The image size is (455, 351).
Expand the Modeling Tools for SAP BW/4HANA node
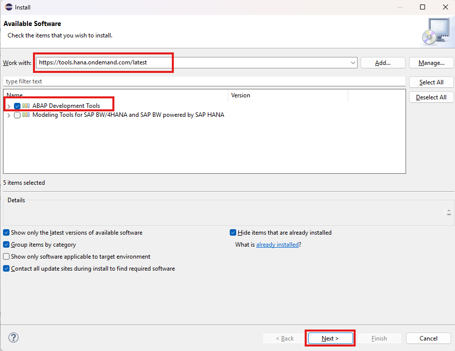pos(8,115)
